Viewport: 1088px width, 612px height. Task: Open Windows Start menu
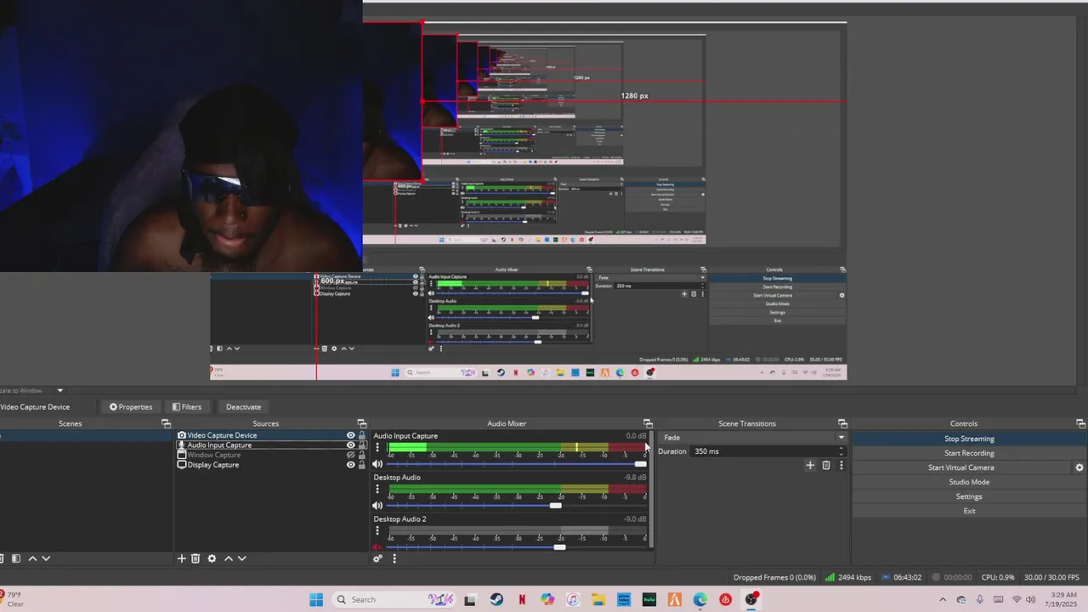[x=316, y=599]
